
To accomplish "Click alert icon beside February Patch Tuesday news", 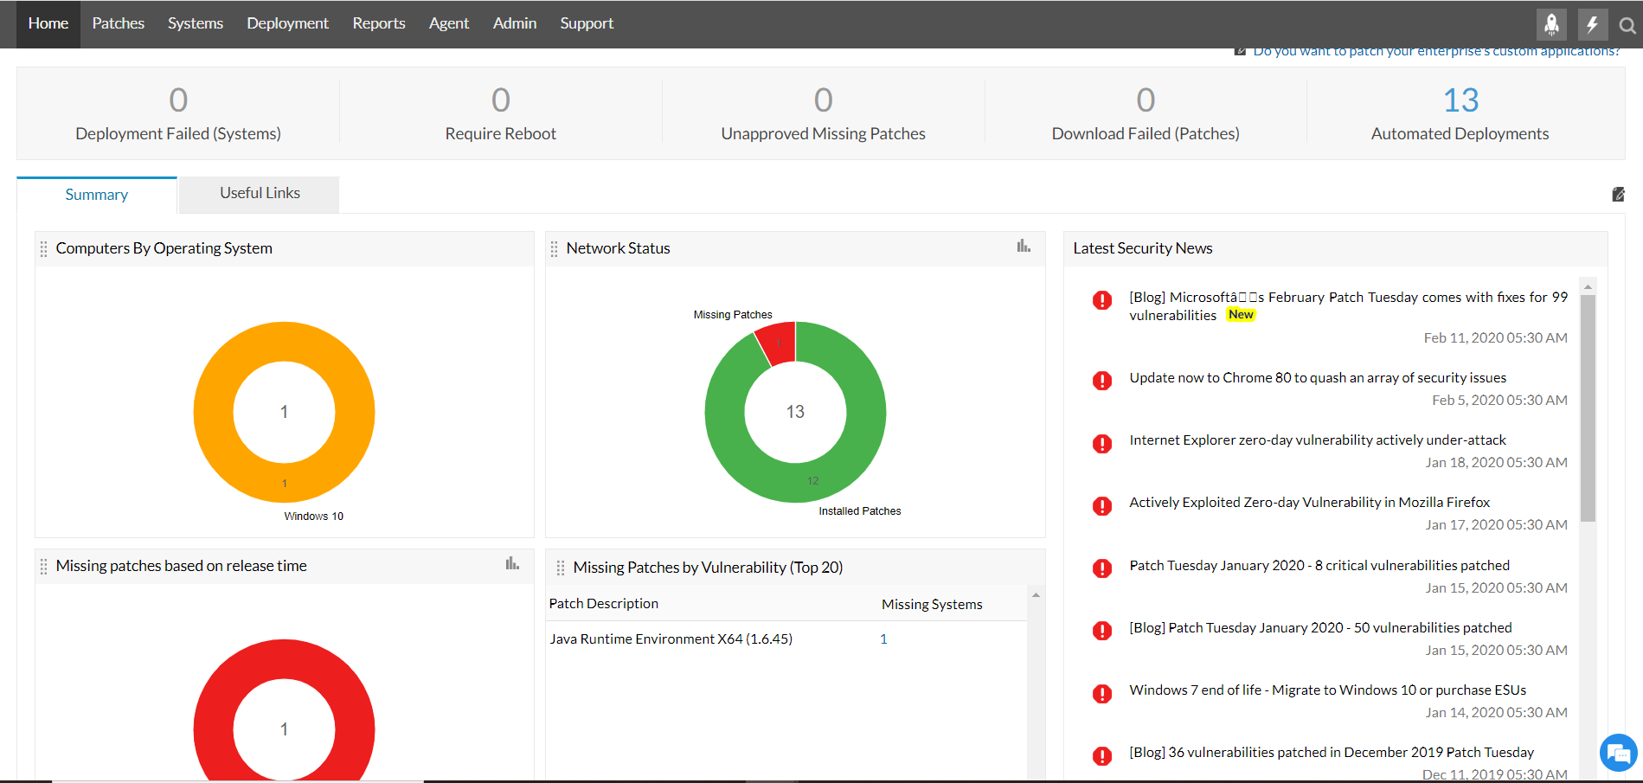I will coord(1101,300).
